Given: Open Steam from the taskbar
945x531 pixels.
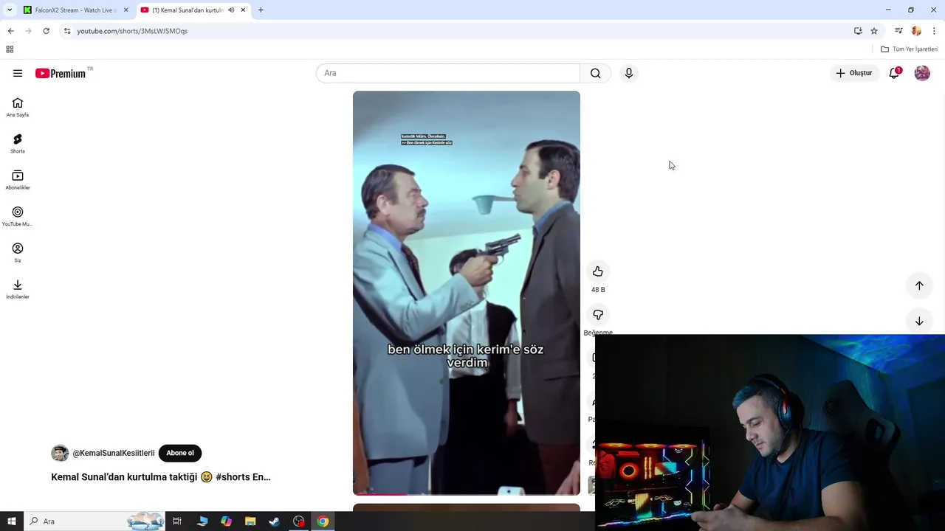Looking at the screenshot, I should 274,521.
